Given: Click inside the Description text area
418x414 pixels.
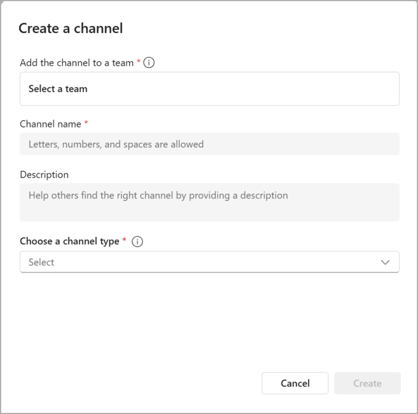Looking at the screenshot, I should pyautogui.click(x=209, y=202).
